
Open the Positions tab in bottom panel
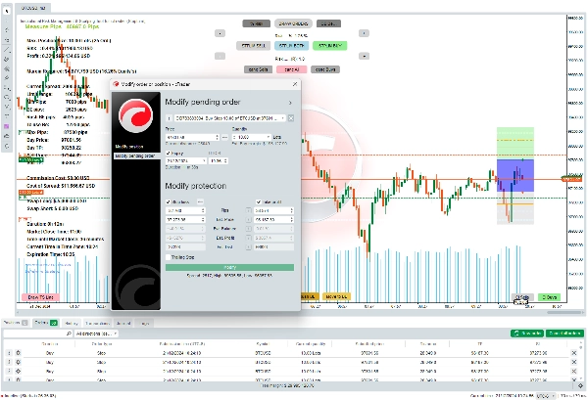point(15,323)
